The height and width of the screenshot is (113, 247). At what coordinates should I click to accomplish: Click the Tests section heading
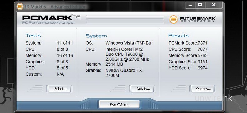click(x=33, y=35)
